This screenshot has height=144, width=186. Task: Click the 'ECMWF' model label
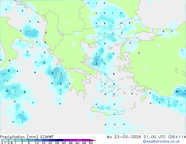pyautogui.click(x=47, y=137)
